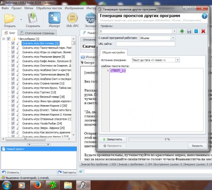Viewport: 212px width, 190px height.
Task: Click the Прервать button
Action: point(113,146)
